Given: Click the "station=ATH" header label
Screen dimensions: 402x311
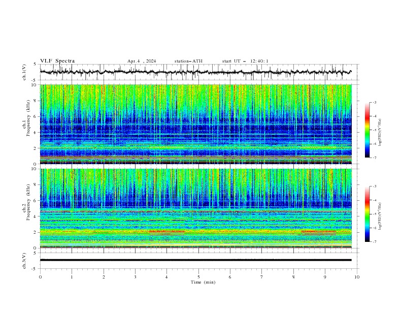Looking at the screenshot, I should (188, 61).
